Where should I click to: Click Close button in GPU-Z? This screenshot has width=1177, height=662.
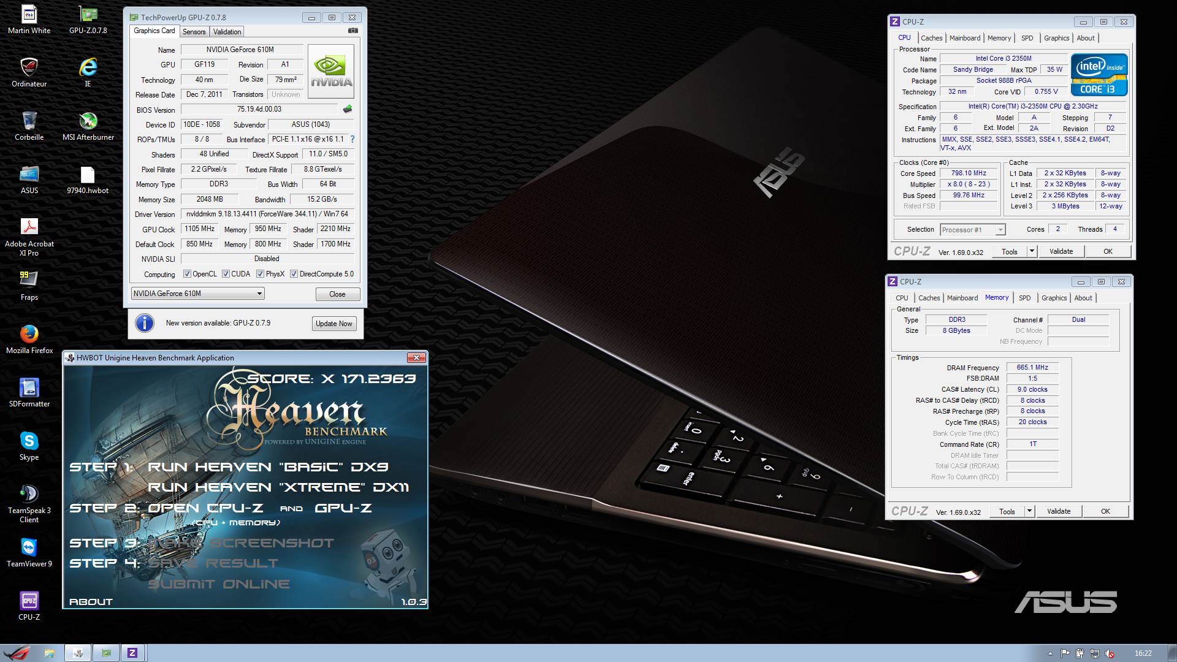tap(337, 294)
